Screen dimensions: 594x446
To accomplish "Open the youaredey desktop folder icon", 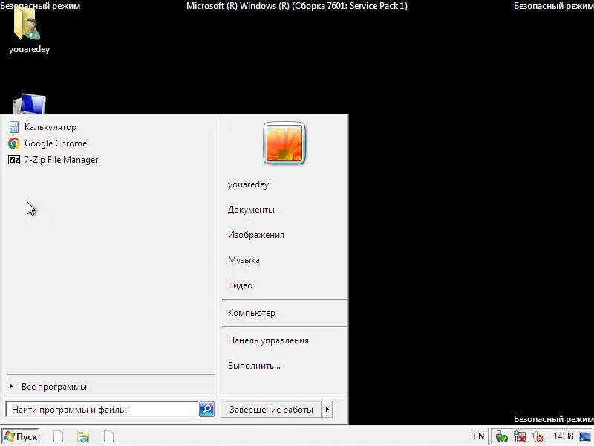I will click(x=29, y=30).
